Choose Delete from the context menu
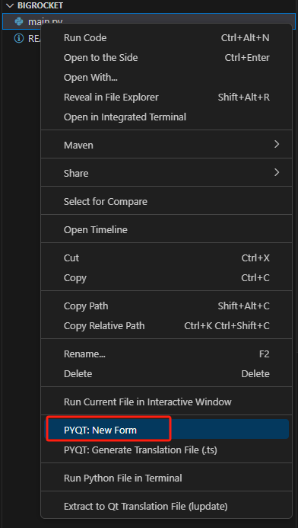The height and width of the screenshot is (528, 298). tap(166, 374)
